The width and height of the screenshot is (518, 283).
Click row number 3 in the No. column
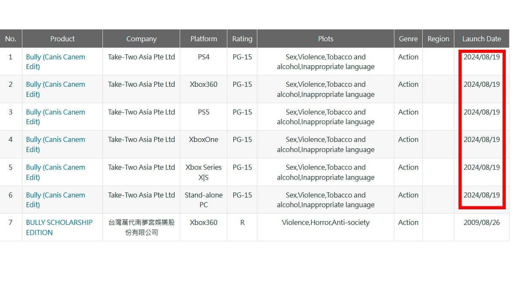(x=11, y=112)
